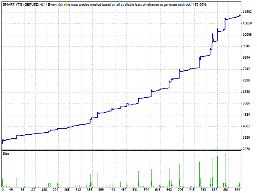257x193 pixels.
Task: Click the 93 trade number label
Action: point(22,190)
